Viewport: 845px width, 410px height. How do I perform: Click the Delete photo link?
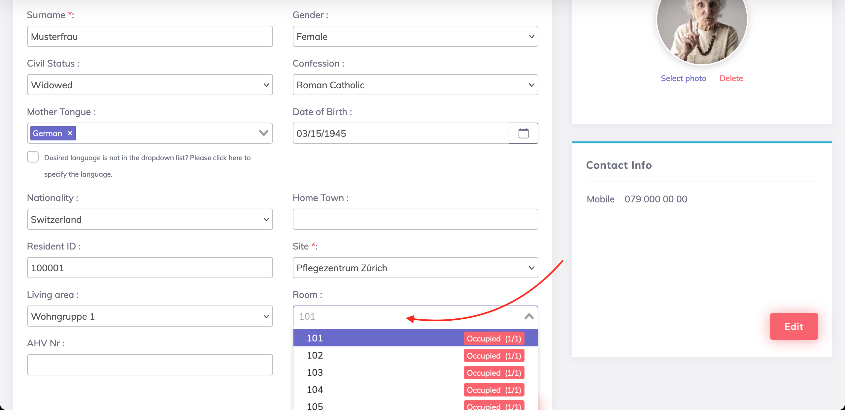pyautogui.click(x=731, y=78)
